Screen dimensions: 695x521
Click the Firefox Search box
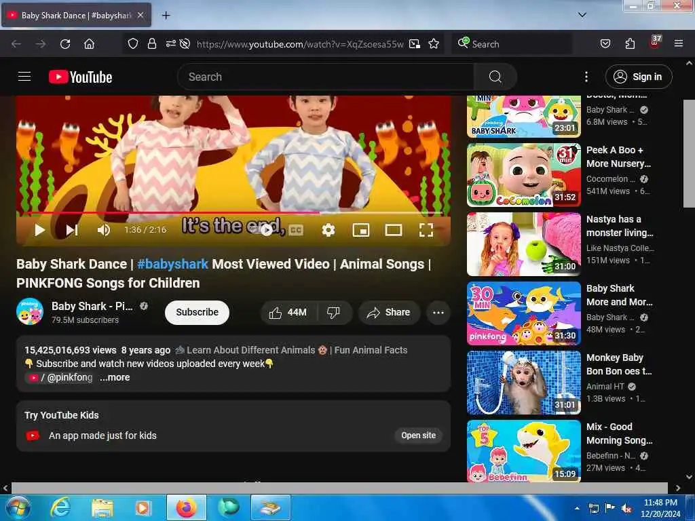(x=512, y=44)
